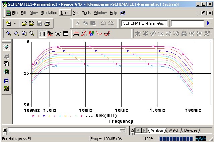Click the Zoom Out magnifier icon
Viewport: 214px width, 142px height.
point(16,33)
